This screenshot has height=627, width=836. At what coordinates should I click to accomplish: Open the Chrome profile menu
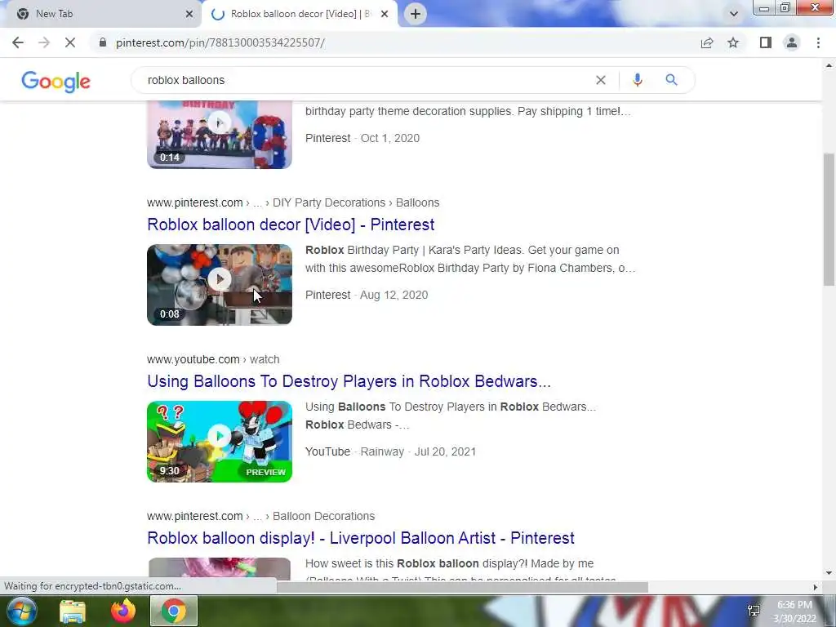coord(792,42)
